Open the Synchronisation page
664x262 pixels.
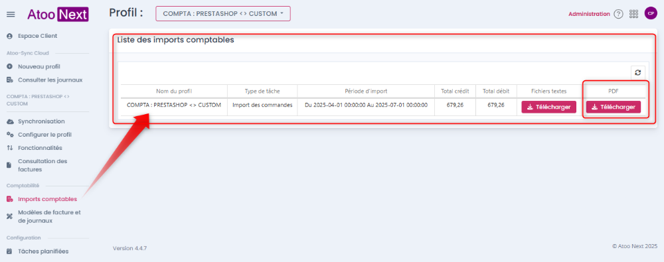click(x=41, y=121)
